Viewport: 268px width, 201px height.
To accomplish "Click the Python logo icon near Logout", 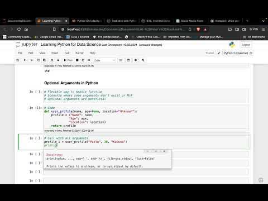I will [x=232, y=45].
